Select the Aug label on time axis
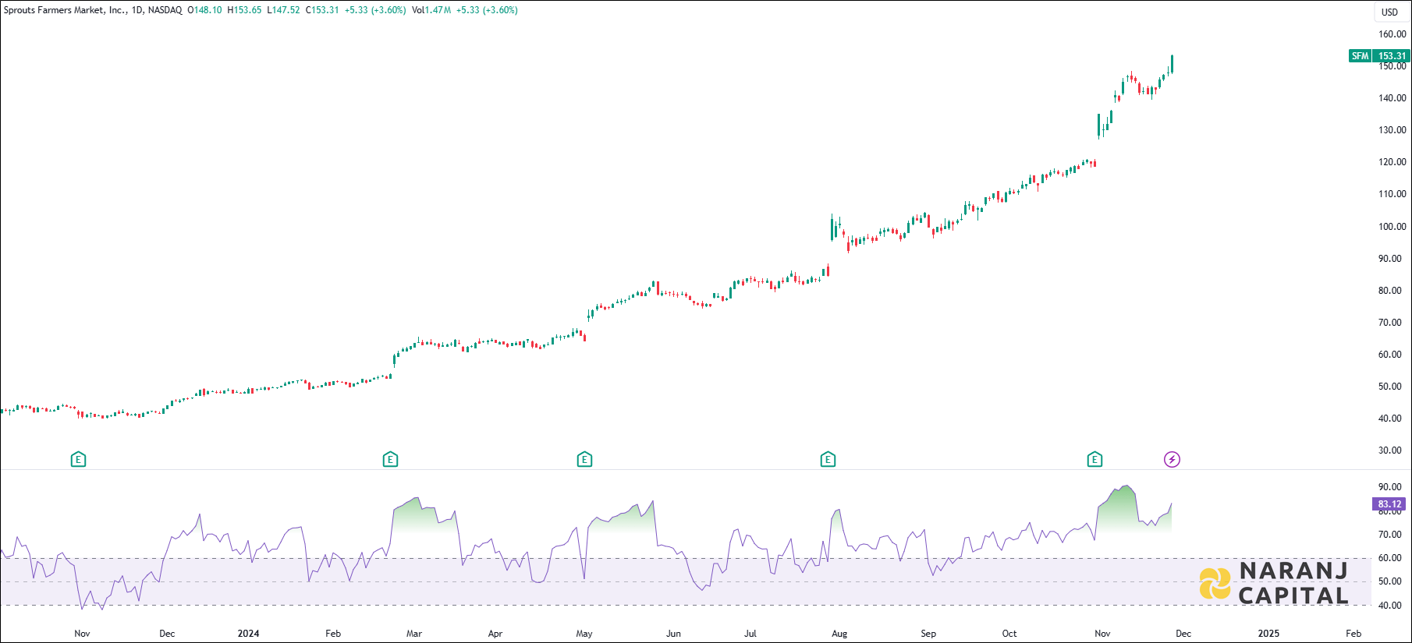Viewport: 1412px width, 643px height. pos(839,634)
